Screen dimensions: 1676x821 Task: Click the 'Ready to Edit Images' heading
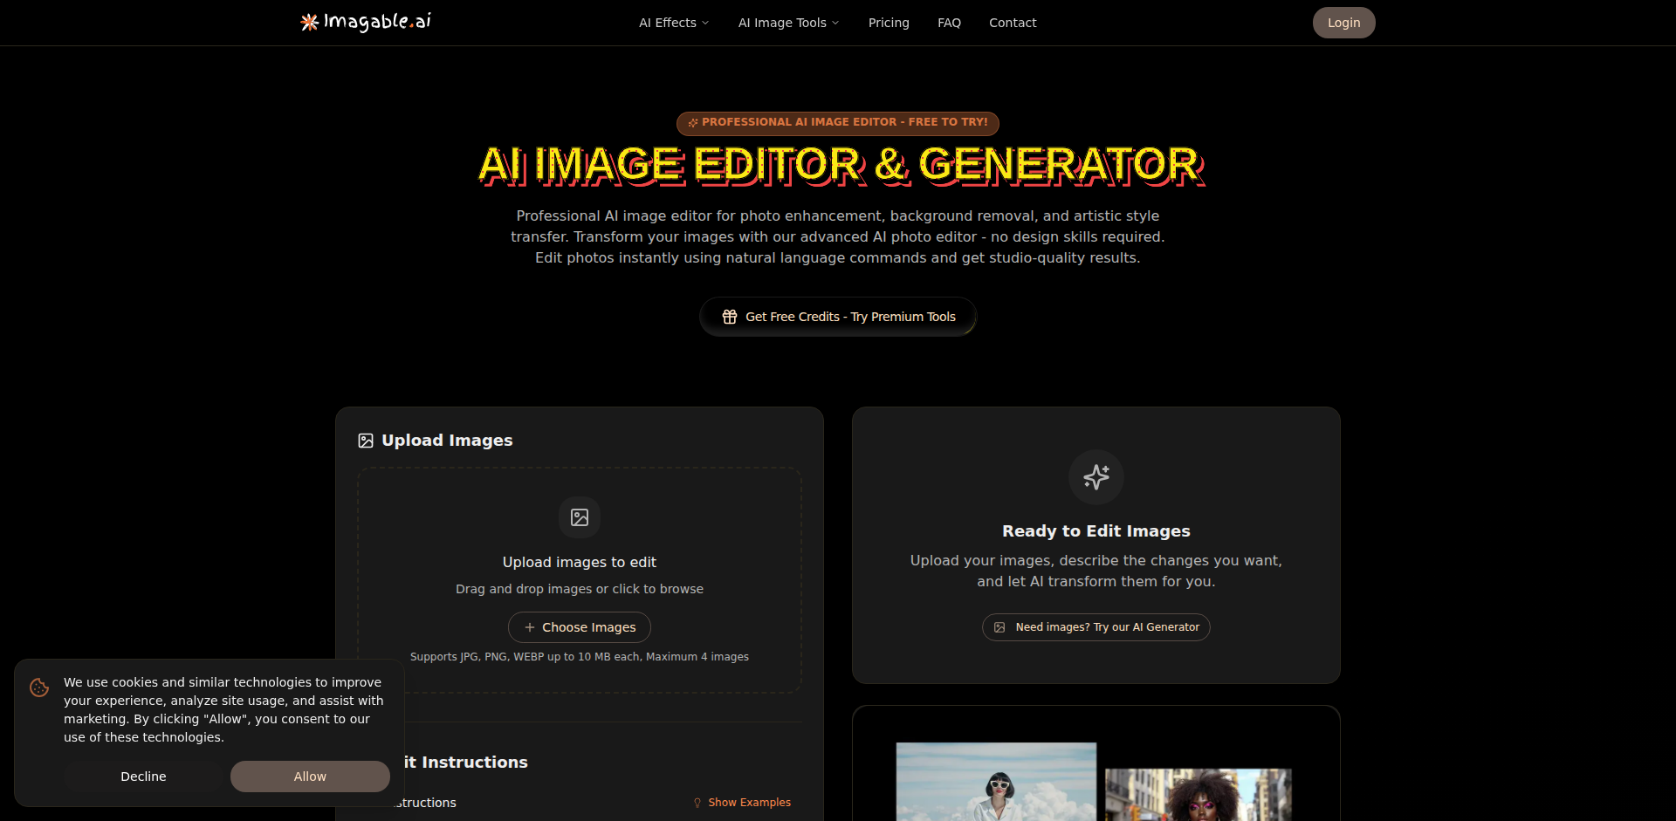click(x=1096, y=531)
